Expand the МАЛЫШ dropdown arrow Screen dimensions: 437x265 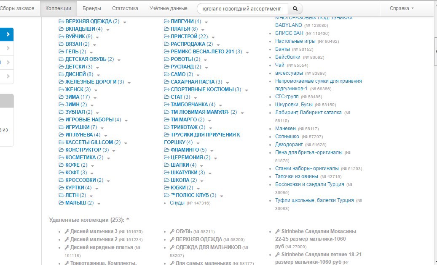point(99,204)
